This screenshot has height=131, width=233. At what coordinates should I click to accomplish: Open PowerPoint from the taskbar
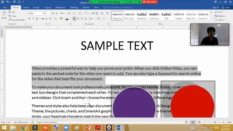88,128
